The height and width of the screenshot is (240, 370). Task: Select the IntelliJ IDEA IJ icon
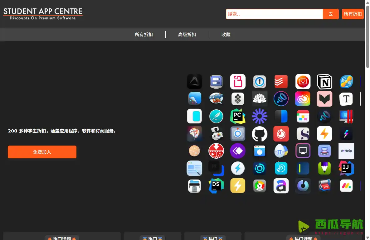(346, 168)
